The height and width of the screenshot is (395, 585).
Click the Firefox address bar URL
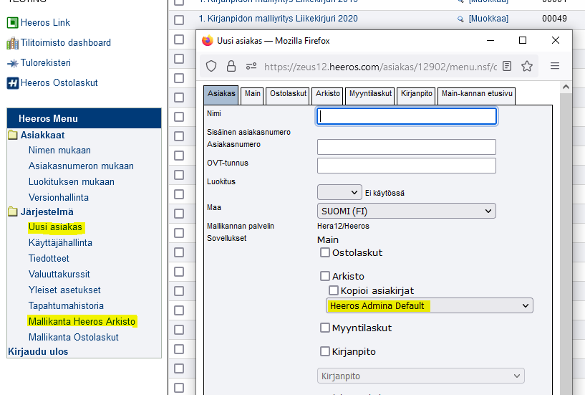[380, 67]
